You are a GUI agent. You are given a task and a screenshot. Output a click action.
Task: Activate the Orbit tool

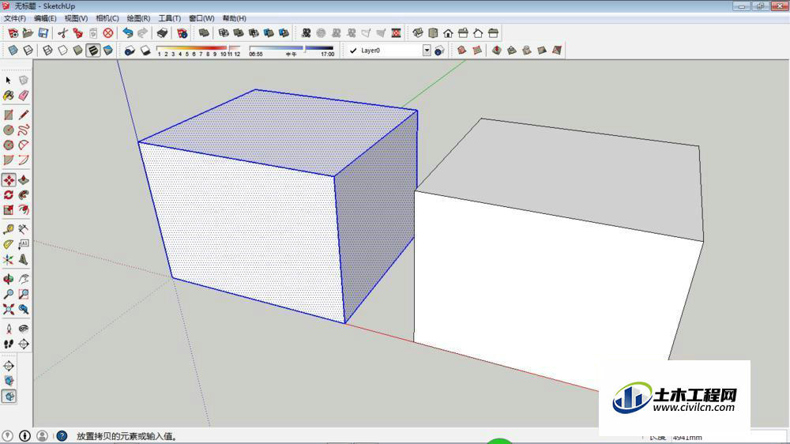[9, 279]
